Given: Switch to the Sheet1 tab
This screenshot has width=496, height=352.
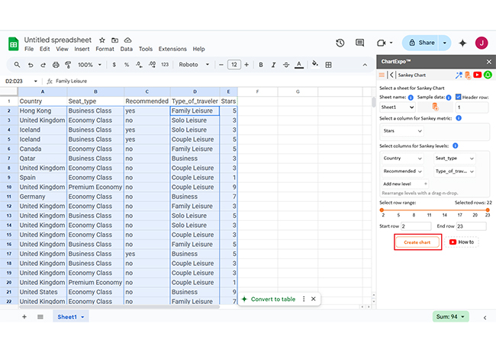Looking at the screenshot, I should point(68,316).
